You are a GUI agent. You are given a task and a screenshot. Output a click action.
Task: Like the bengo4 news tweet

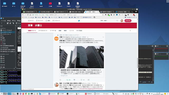tap(82, 80)
